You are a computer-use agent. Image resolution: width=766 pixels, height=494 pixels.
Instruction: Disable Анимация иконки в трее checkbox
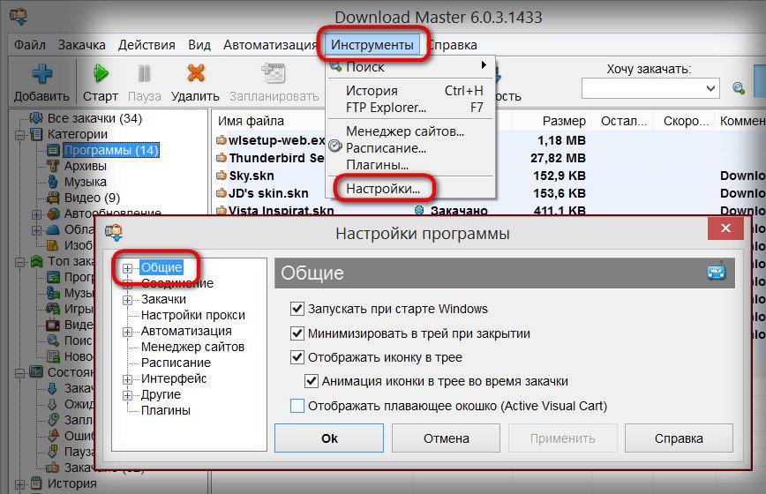click(x=312, y=381)
